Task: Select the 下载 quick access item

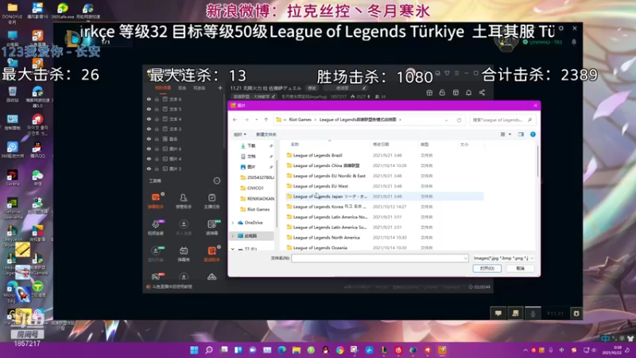Action: tap(251, 146)
